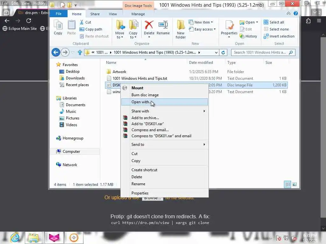This screenshot has width=326, height=244.
Task: Click Select none in ribbon
Action: tap(276, 29)
